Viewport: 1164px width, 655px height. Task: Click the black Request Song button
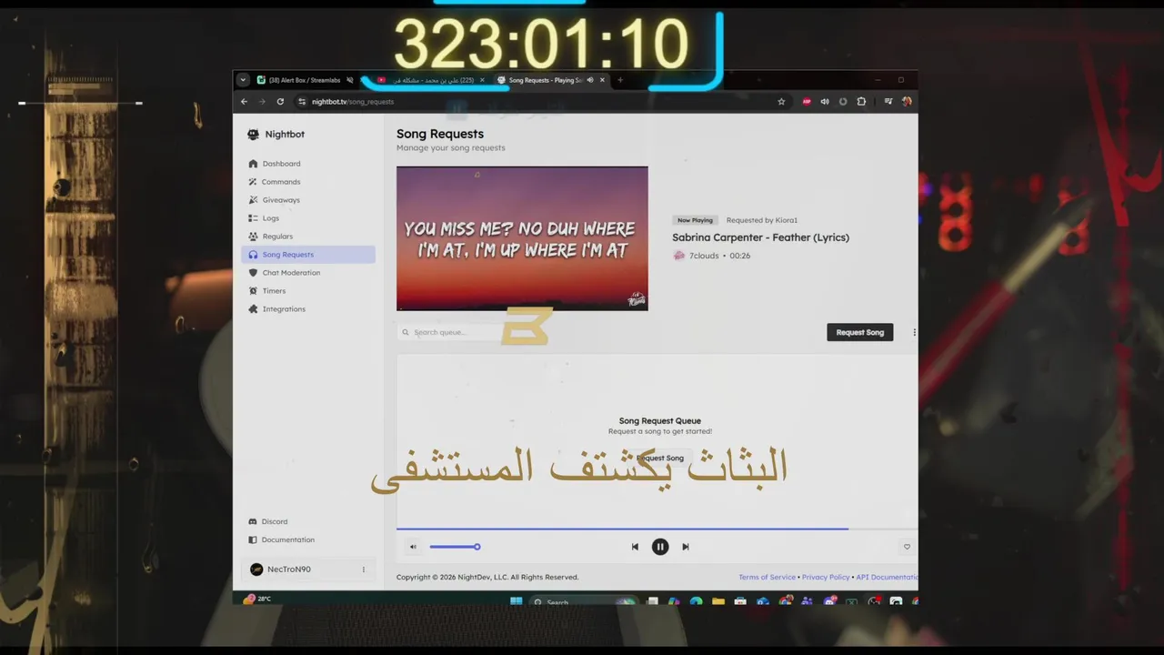click(859, 332)
